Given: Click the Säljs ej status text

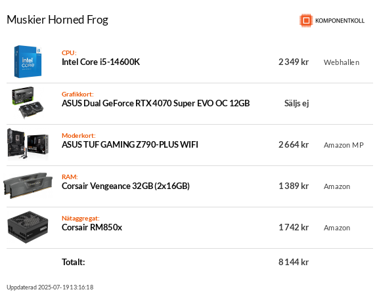Looking at the screenshot, I should coord(297,103).
